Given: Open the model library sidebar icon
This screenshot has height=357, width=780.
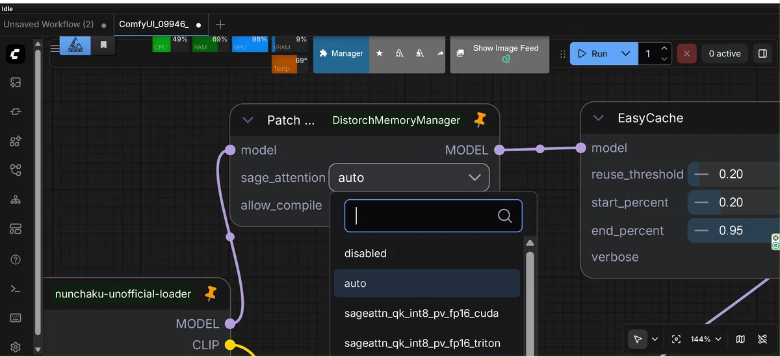Looking at the screenshot, I should [16, 170].
